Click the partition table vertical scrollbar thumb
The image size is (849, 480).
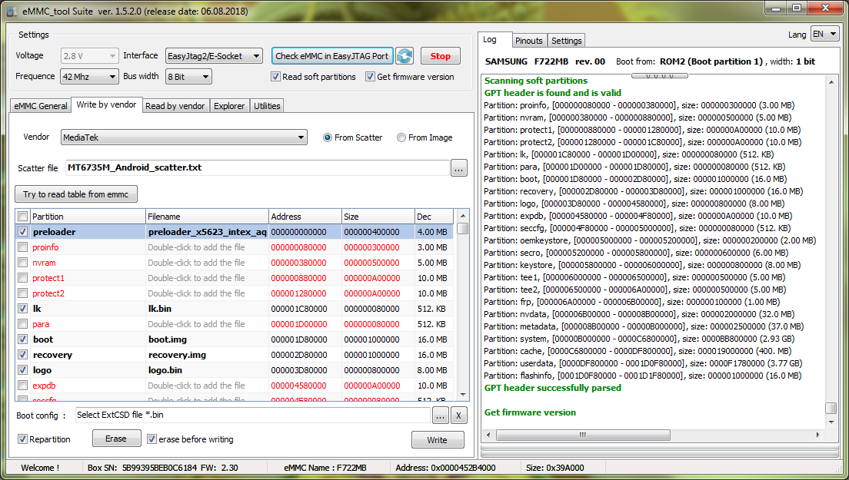click(462, 229)
